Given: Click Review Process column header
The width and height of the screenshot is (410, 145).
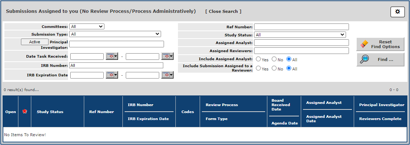Looking at the screenshot, I should (222, 105).
